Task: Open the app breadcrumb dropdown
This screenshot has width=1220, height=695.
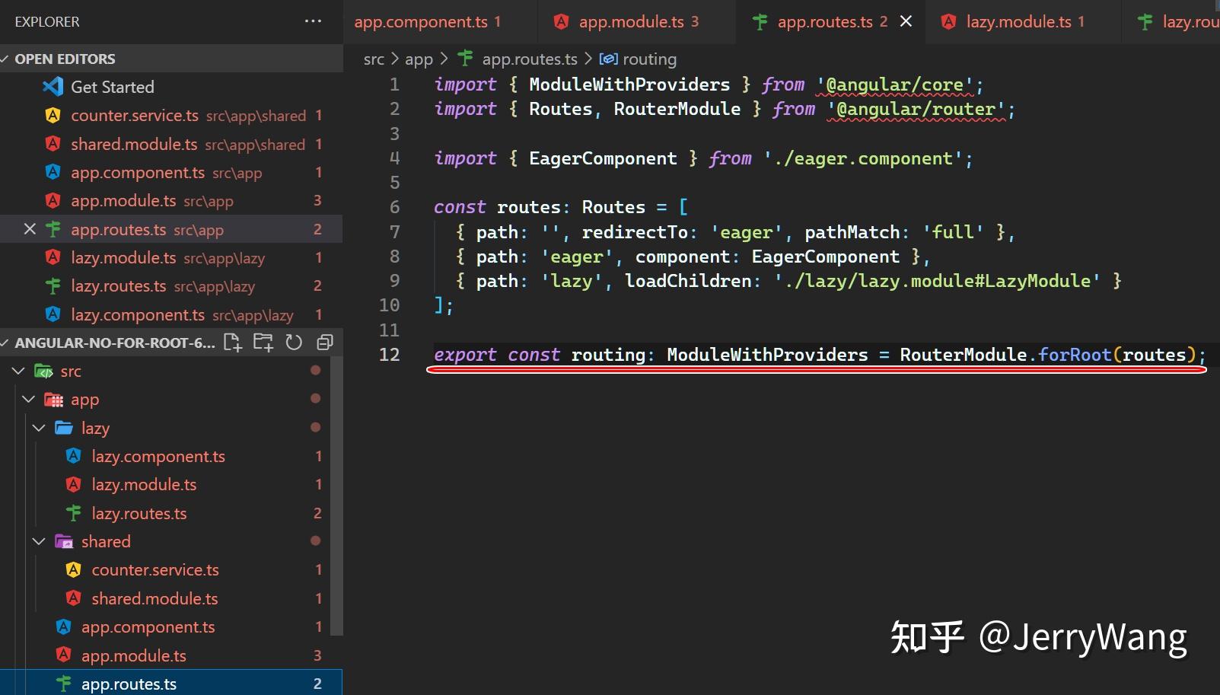Action: click(x=418, y=59)
